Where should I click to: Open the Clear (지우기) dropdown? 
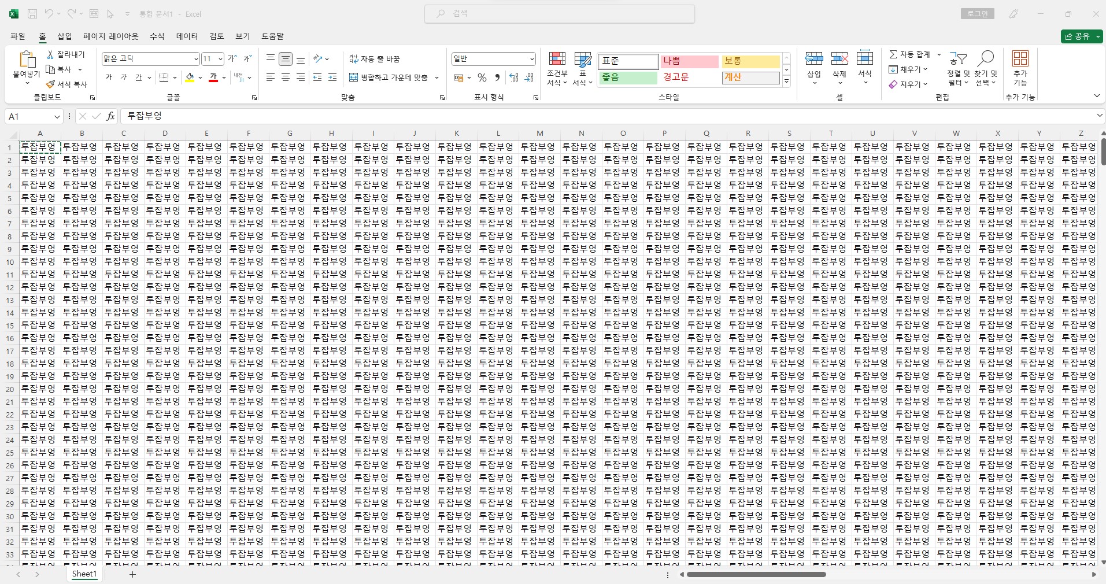pyautogui.click(x=908, y=84)
